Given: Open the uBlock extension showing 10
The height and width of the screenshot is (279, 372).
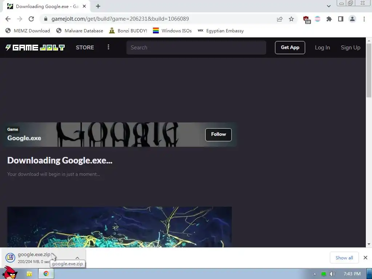Looking at the screenshot, I should tap(307, 20).
